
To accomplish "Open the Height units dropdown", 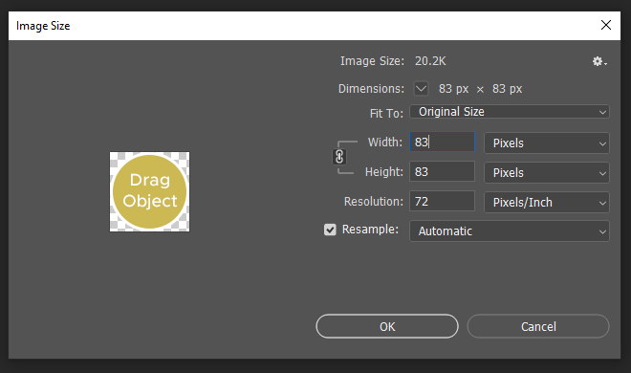I will 547,172.
